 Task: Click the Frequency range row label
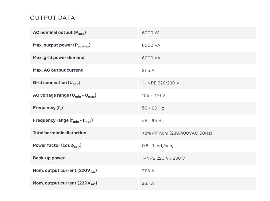tap(63, 121)
